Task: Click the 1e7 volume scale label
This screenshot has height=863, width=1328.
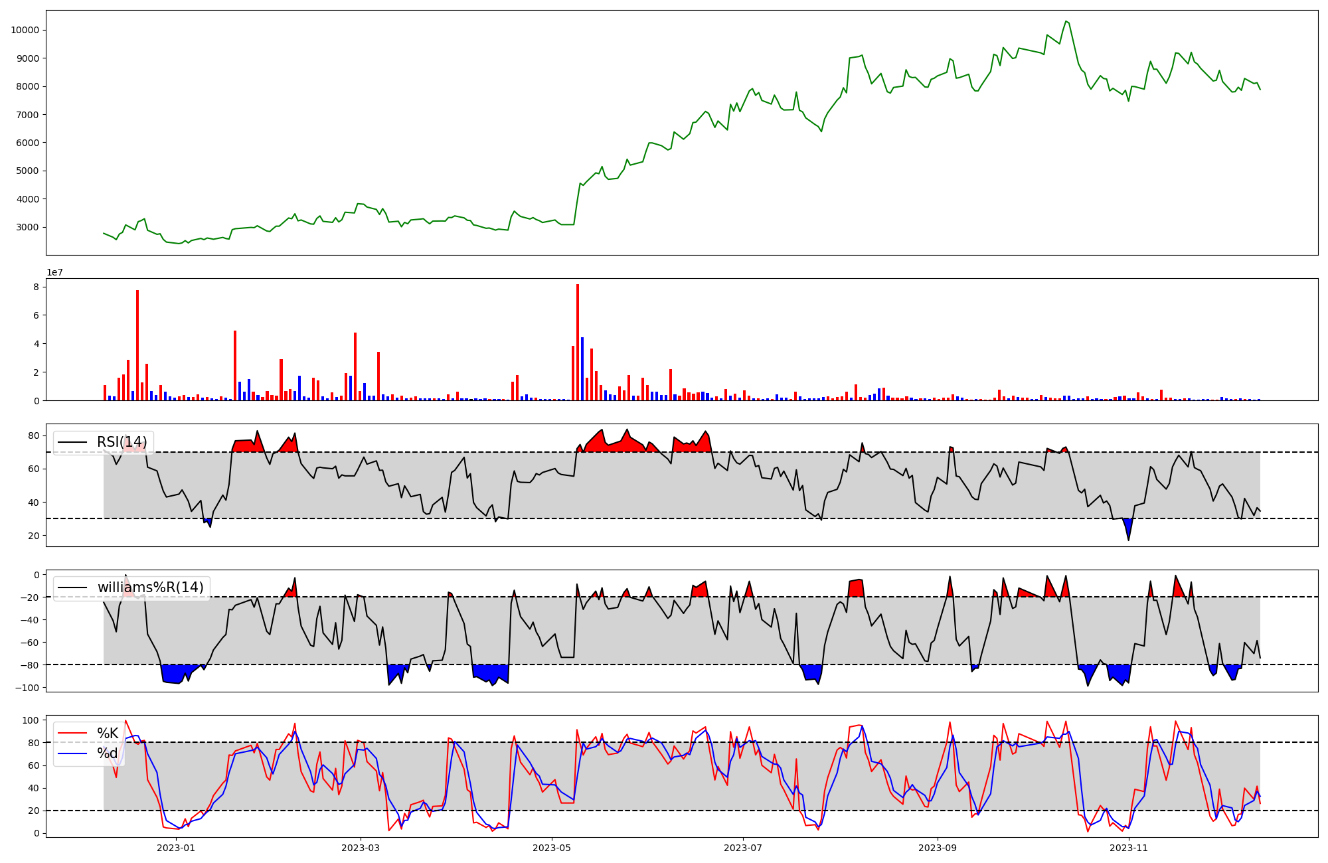Action: click(x=54, y=272)
